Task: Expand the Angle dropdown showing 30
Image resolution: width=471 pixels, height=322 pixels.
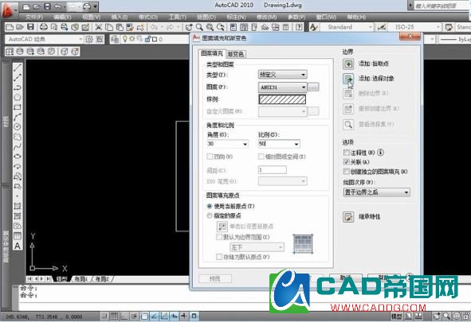Action: (x=228, y=144)
